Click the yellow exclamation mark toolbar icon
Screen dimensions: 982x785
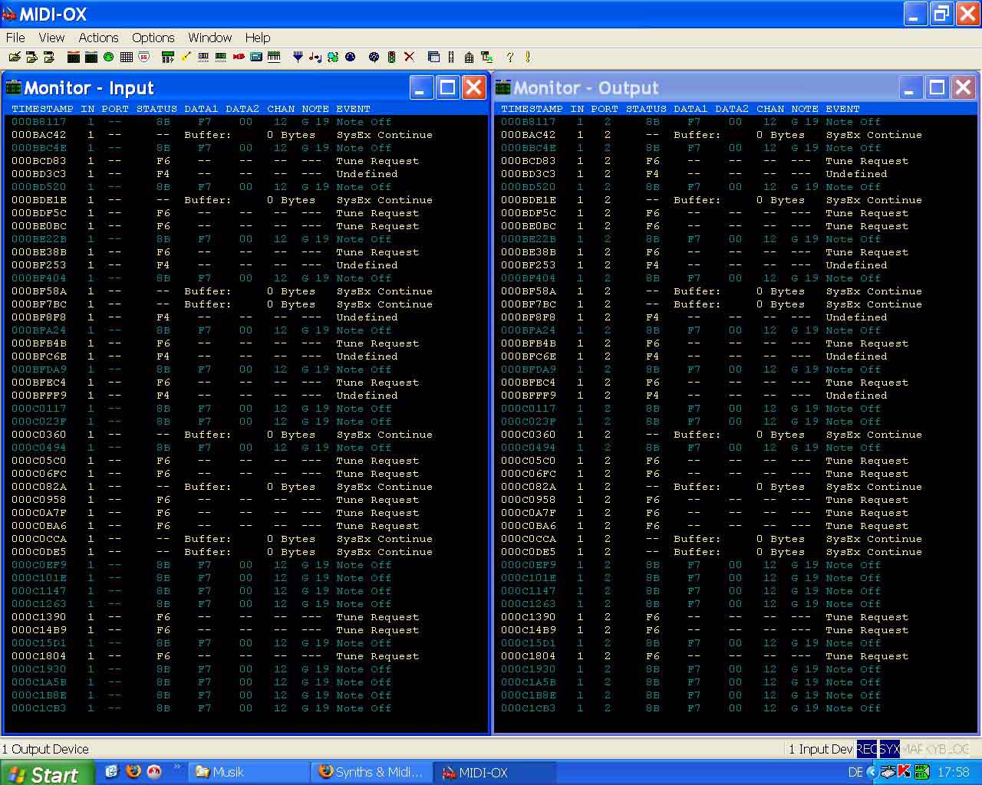click(528, 57)
